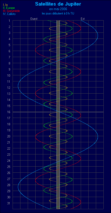
Task: Click the "Ouest" axis label
Action: 34,19
